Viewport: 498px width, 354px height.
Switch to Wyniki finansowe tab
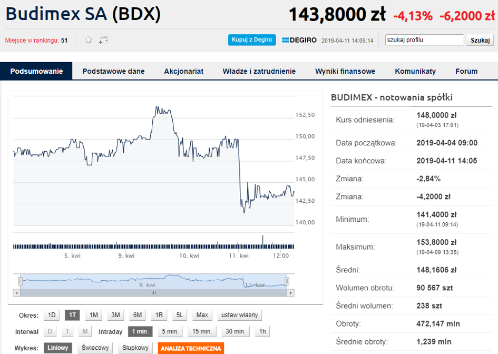pos(345,71)
